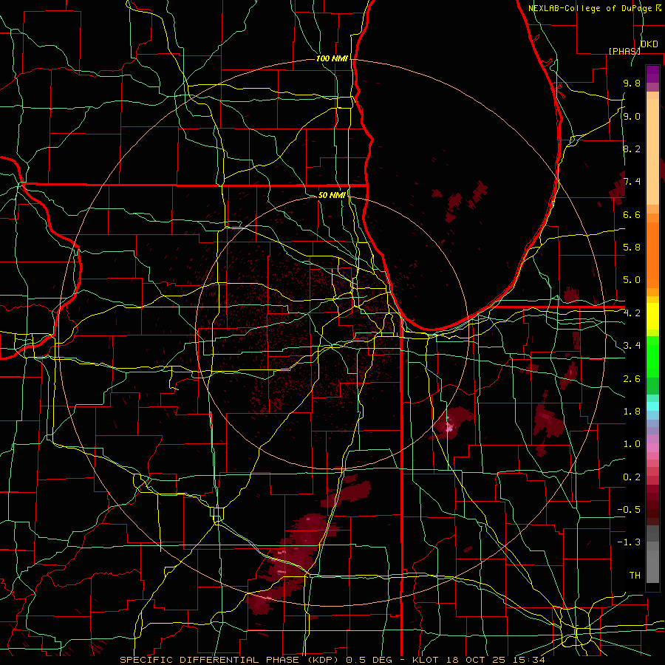Select the 1.0 legend value
Image resolution: width=665 pixels, height=665 pixels.
point(632,444)
